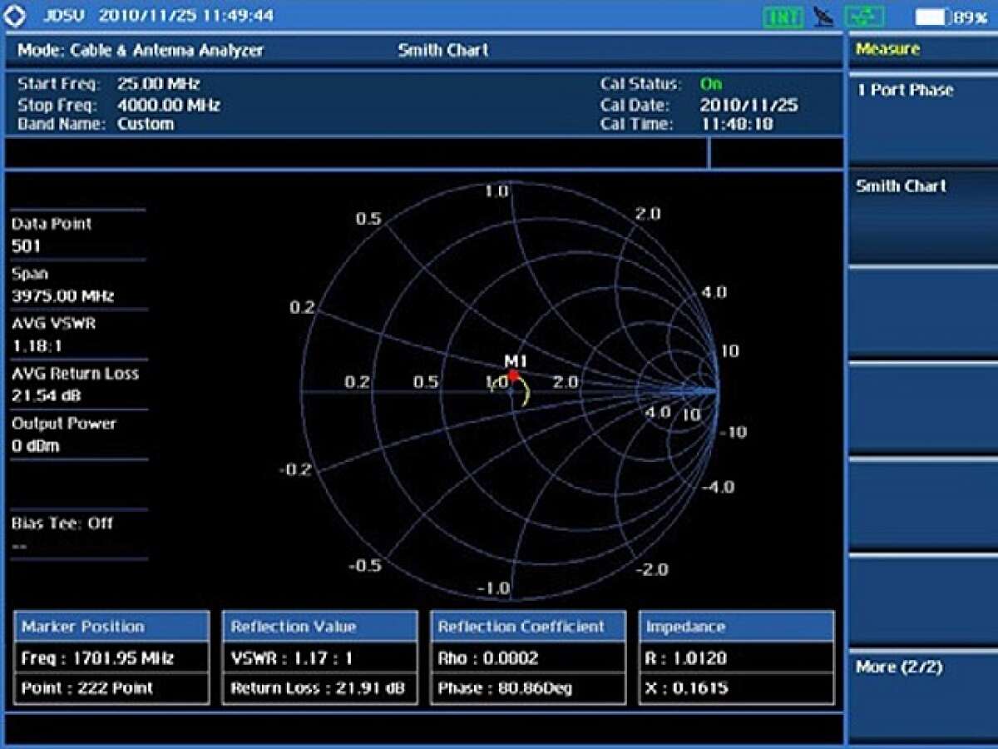Click the Cal Status On indicator
The width and height of the screenshot is (998, 749).
point(711,84)
